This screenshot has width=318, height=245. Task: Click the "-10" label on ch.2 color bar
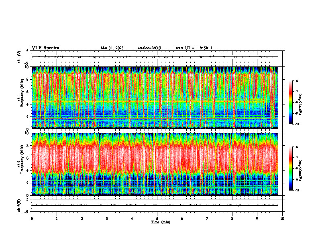tap(297, 190)
